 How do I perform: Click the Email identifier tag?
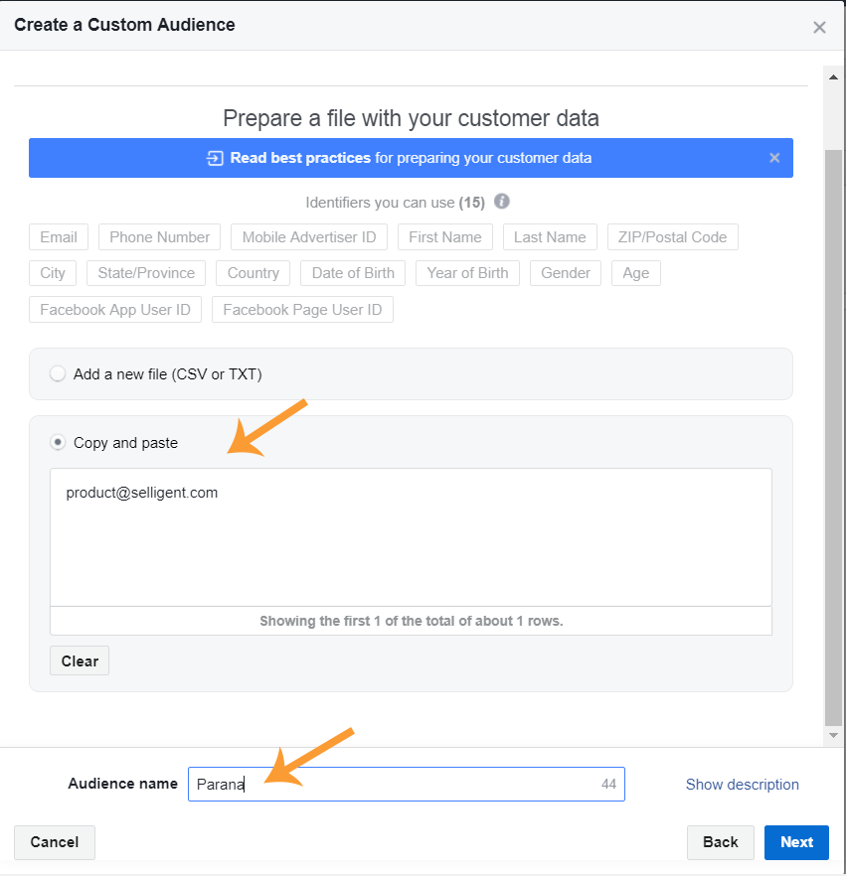coord(59,237)
